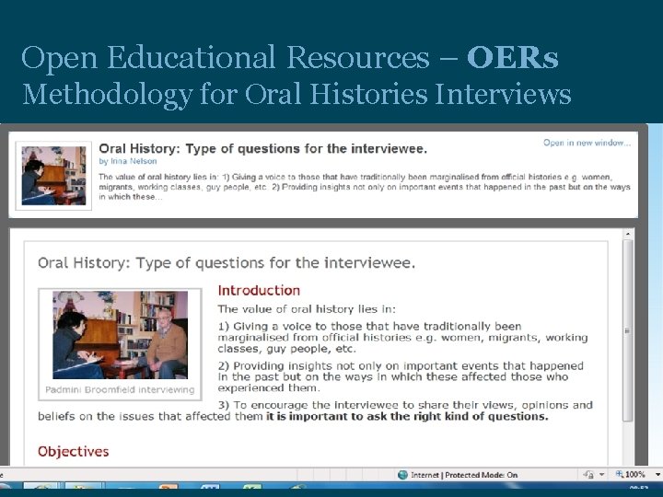
Task: Open the dropdown arrow beside the security icon
Action: click(601, 475)
